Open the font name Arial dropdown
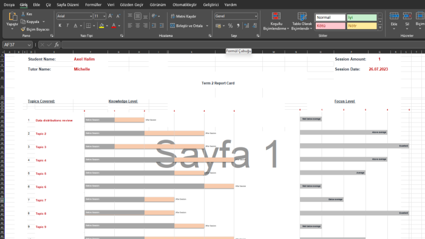This screenshot has width=425, height=239. [91, 16]
